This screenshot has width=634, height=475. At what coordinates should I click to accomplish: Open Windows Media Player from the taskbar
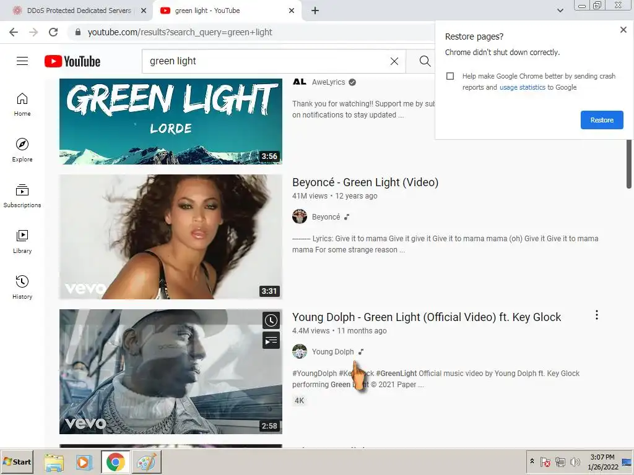pyautogui.click(x=84, y=461)
